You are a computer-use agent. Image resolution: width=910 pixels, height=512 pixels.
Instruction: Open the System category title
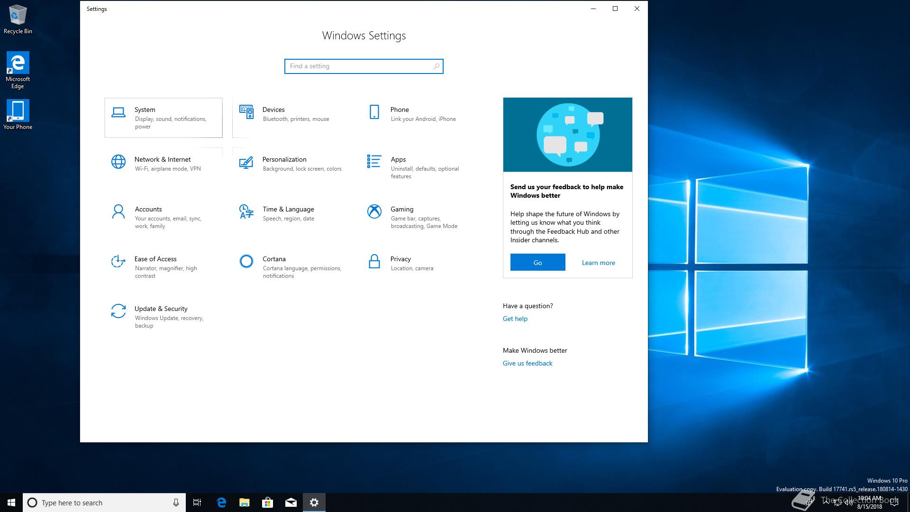tap(145, 110)
